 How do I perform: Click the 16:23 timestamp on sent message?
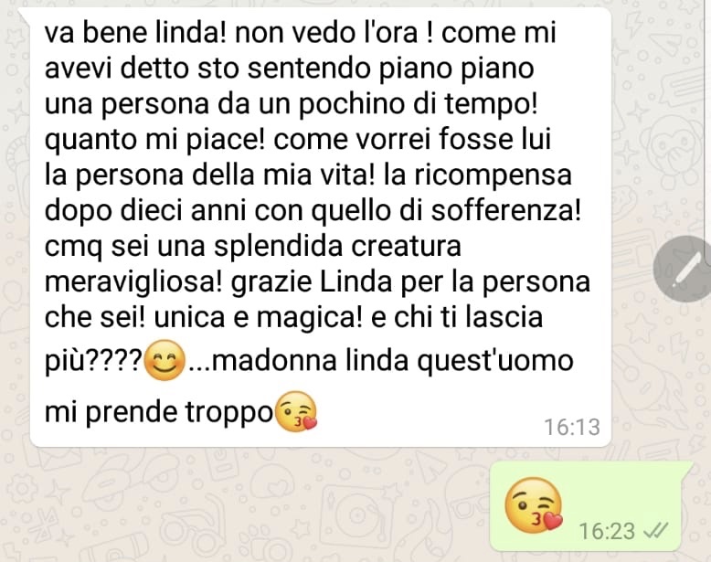tap(607, 531)
